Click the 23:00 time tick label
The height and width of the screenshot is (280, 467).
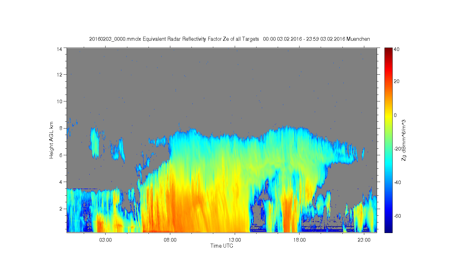(x=364, y=240)
